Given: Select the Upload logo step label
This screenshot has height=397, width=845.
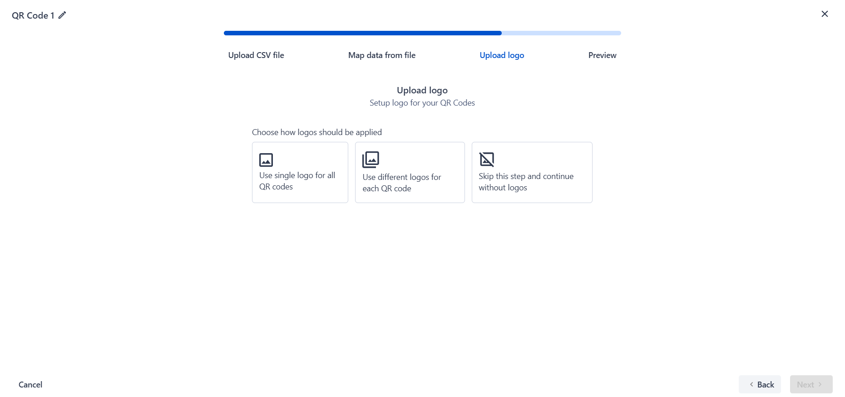Looking at the screenshot, I should pos(502,55).
